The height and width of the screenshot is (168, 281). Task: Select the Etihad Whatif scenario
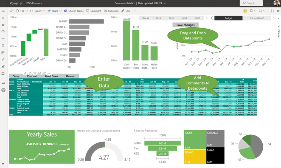click(257, 18)
